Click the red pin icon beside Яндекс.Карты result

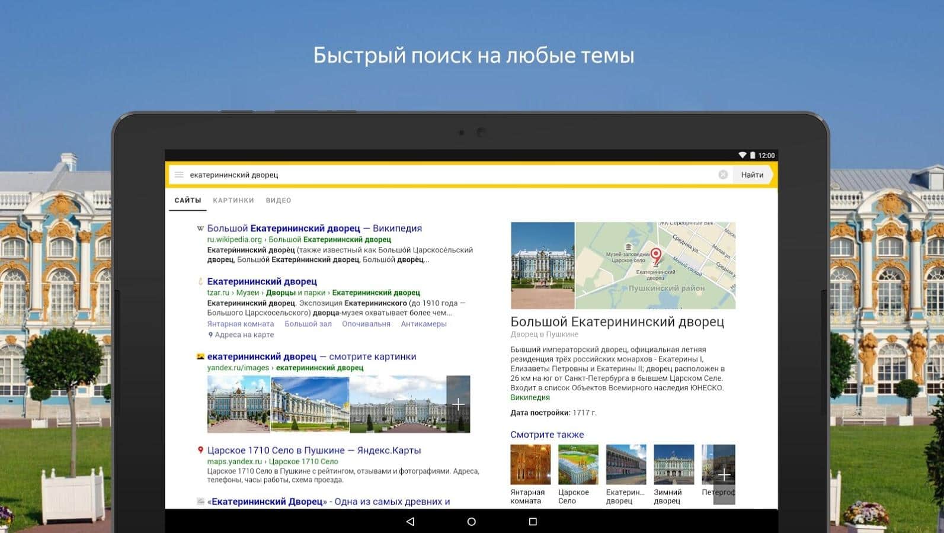[x=200, y=451]
